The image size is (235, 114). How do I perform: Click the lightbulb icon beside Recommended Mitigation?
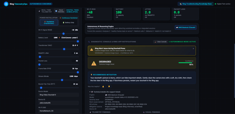pyautogui.click(x=92, y=75)
